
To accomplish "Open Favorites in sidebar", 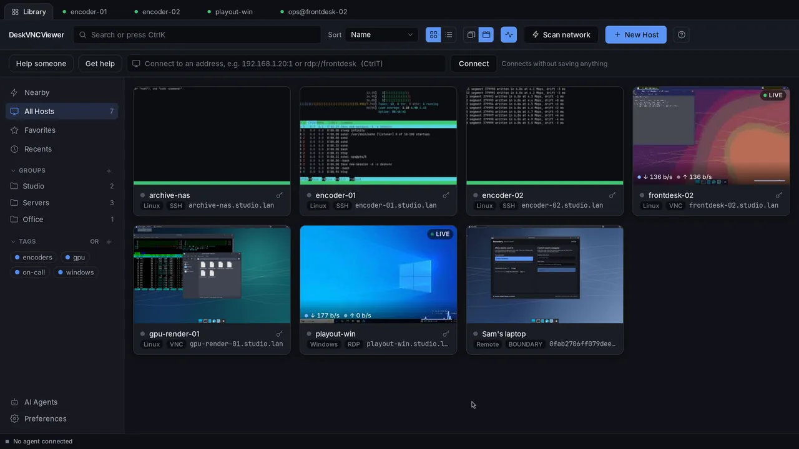I will [62, 130].
